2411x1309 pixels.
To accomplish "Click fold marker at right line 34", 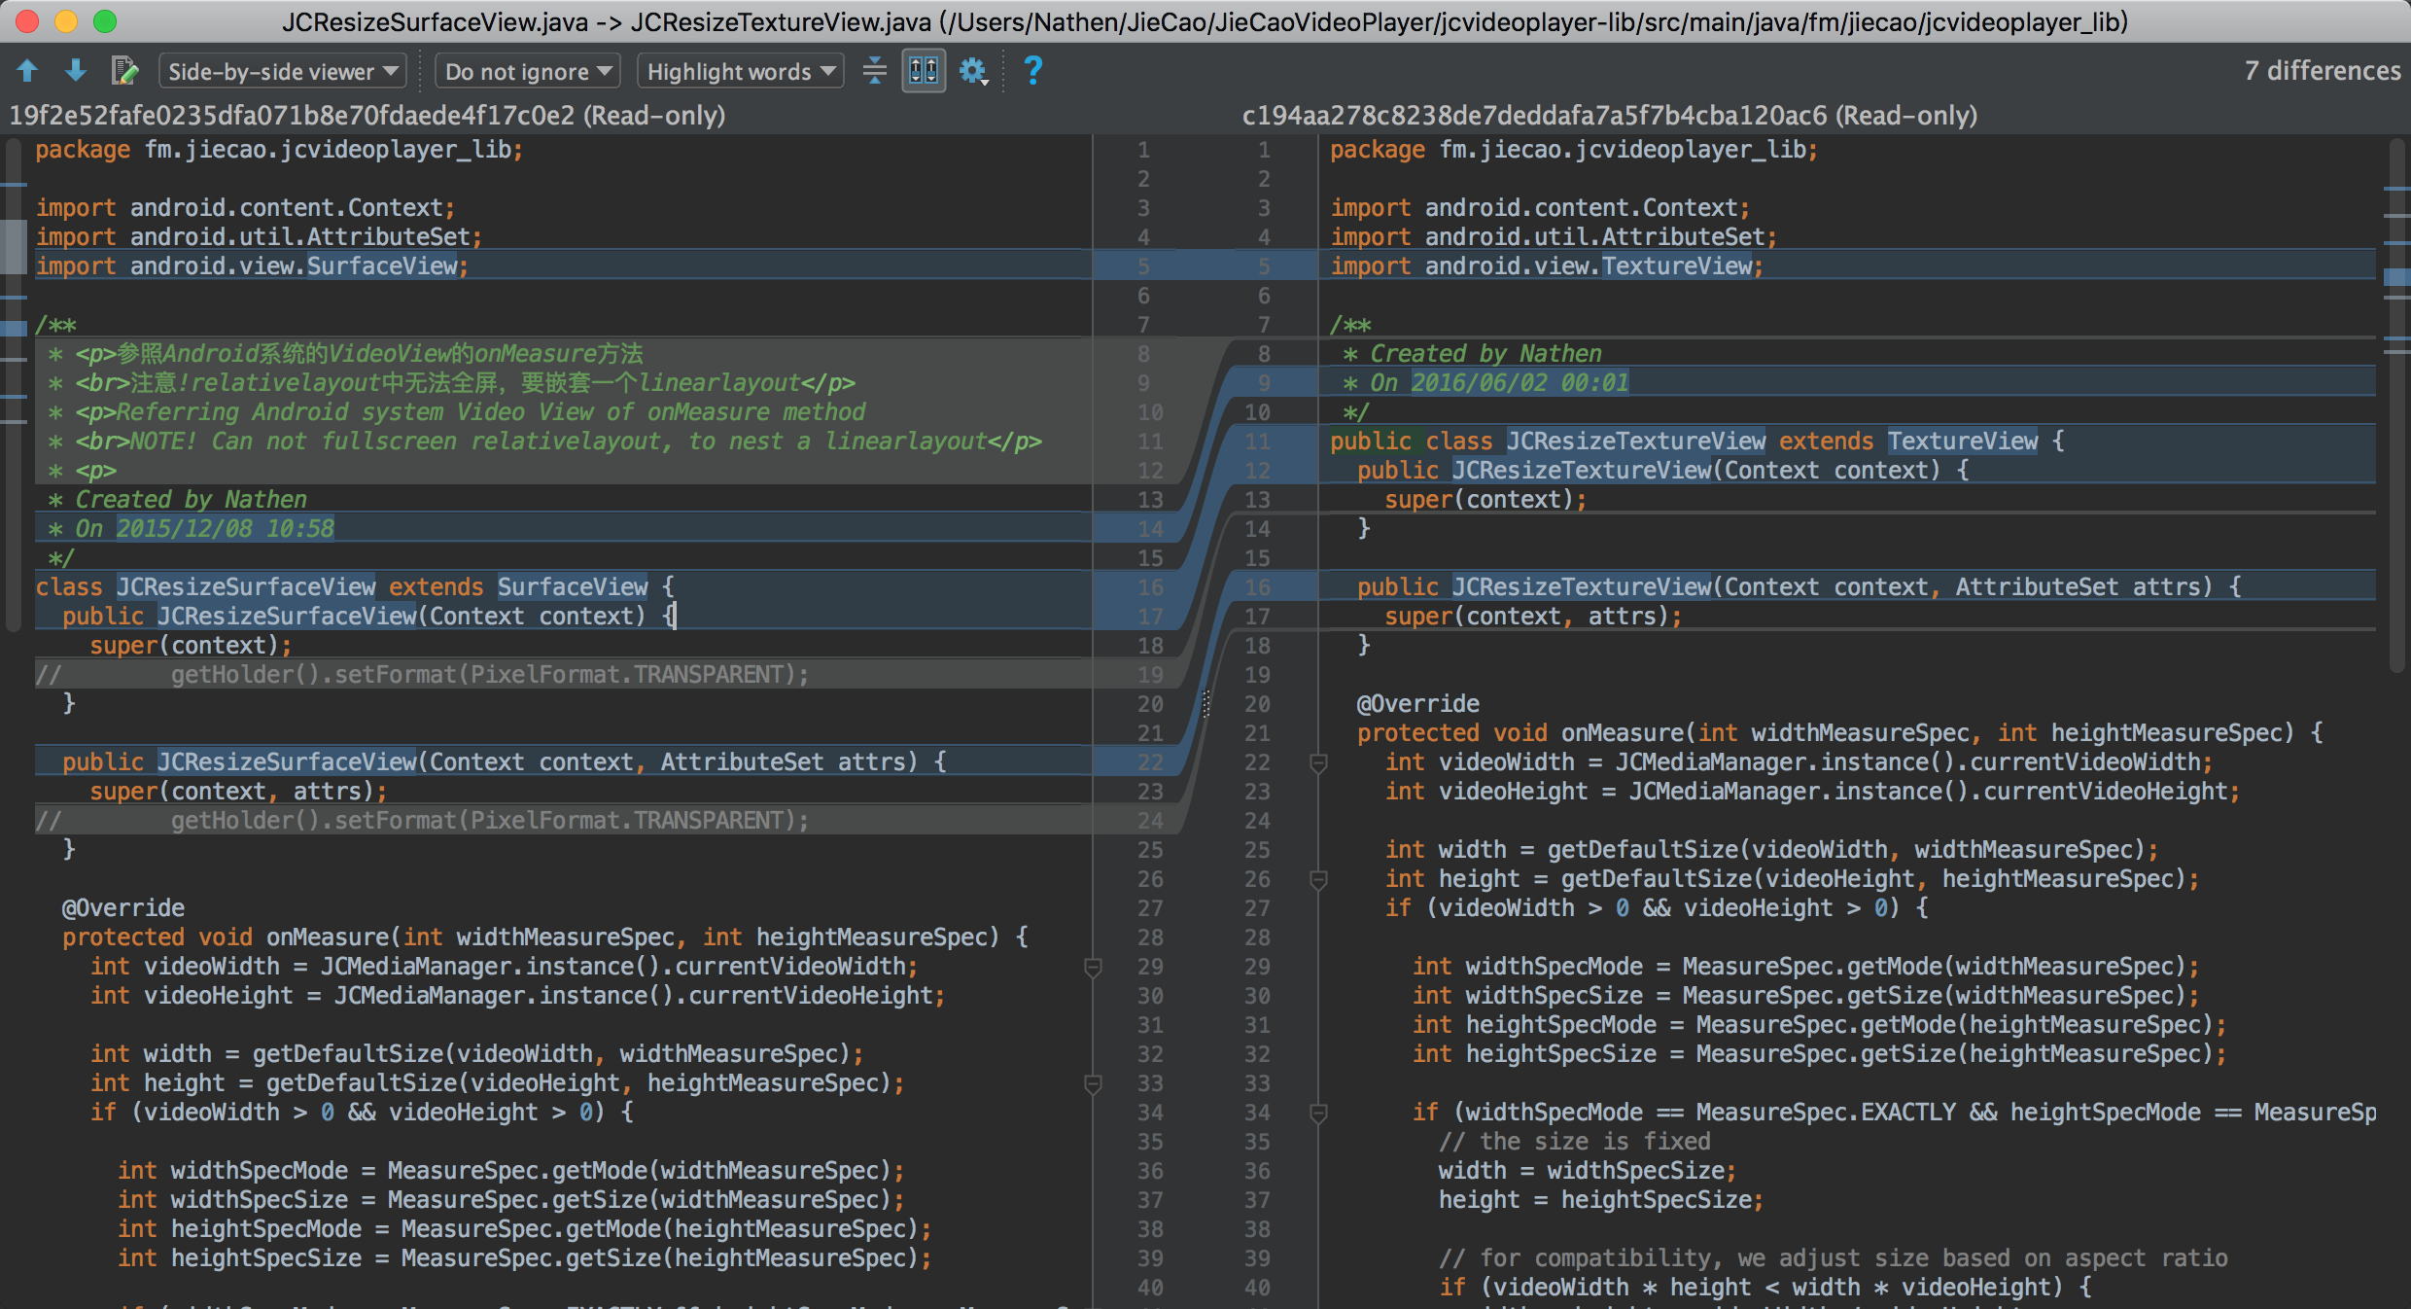I will 1318,1114.
